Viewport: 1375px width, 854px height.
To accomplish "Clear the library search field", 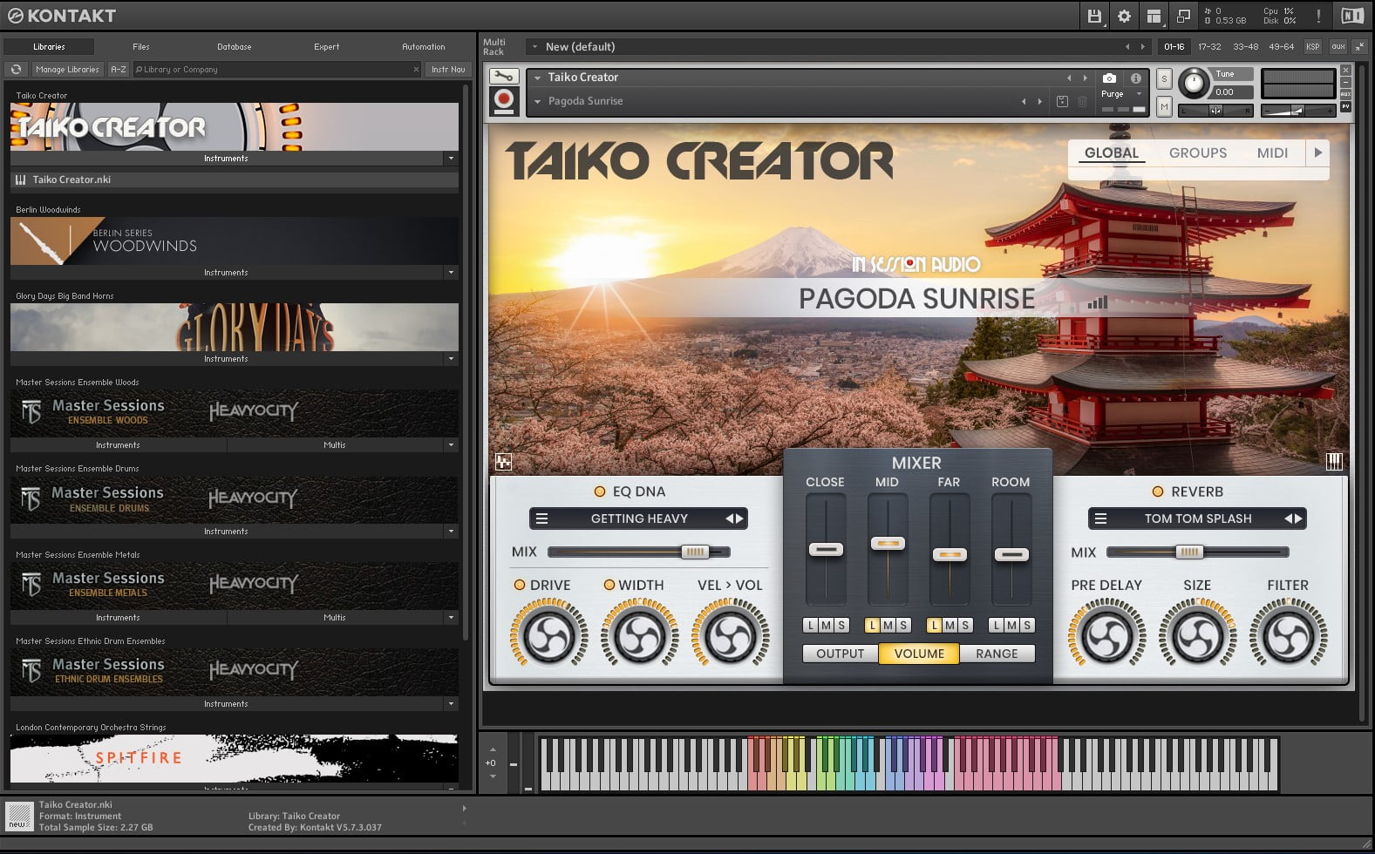I will [416, 69].
